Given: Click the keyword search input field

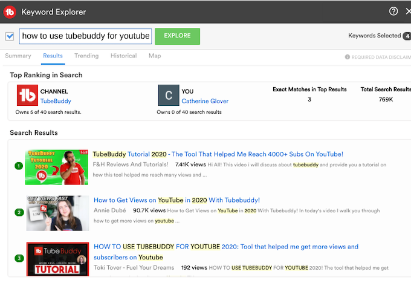Looking at the screenshot, I should coord(85,36).
